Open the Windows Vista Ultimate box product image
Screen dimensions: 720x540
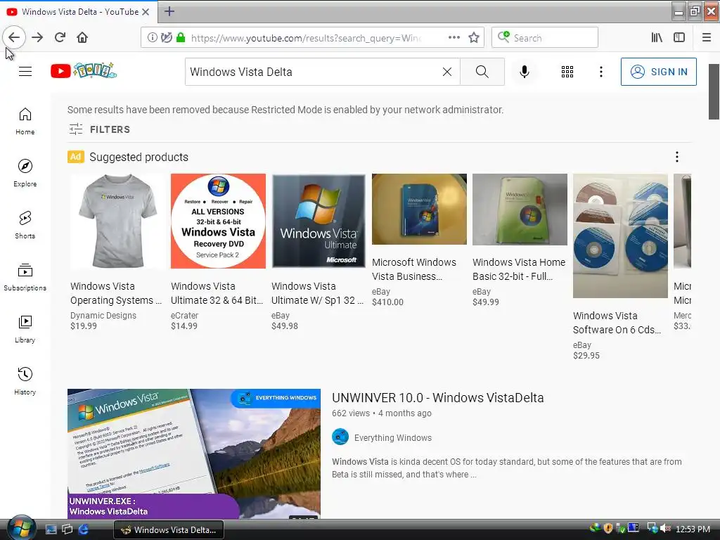[x=319, y=221]
